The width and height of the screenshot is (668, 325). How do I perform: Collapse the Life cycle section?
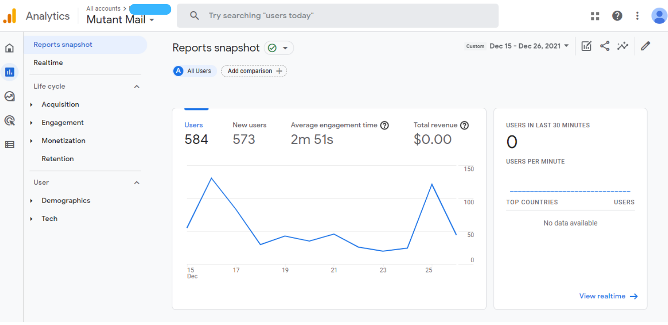point(137,86)
